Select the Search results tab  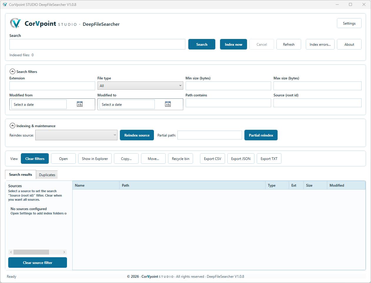point(21,174)
